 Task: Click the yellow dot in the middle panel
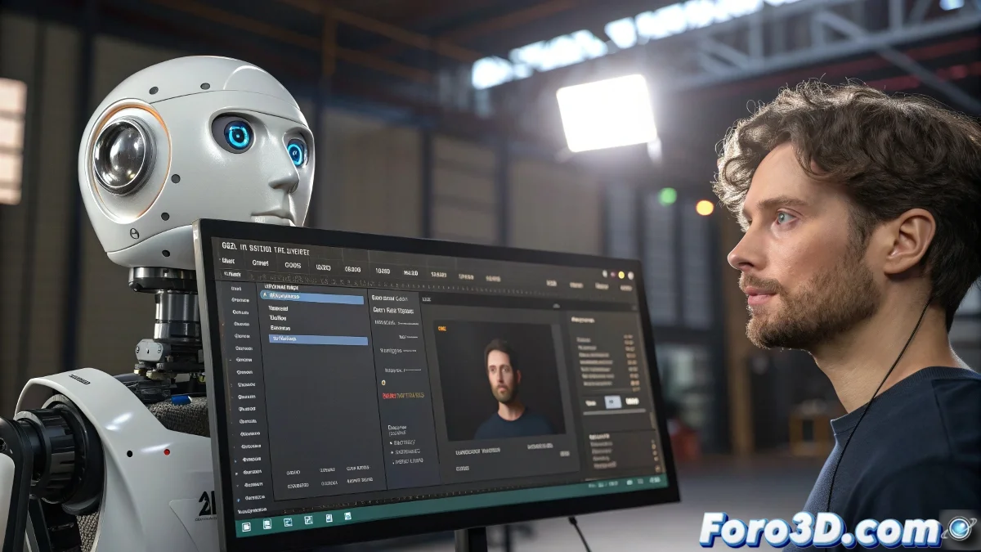[383, 382]
